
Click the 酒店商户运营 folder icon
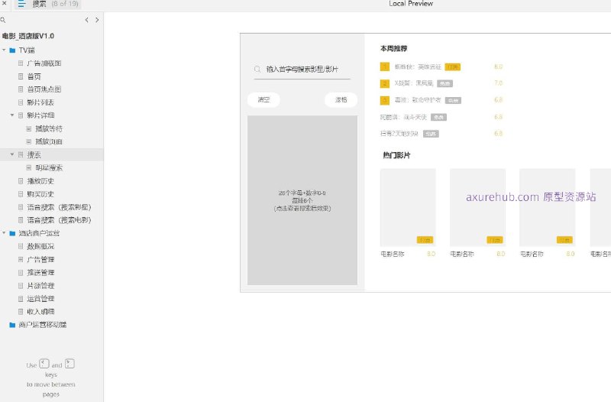coord(12,233)
